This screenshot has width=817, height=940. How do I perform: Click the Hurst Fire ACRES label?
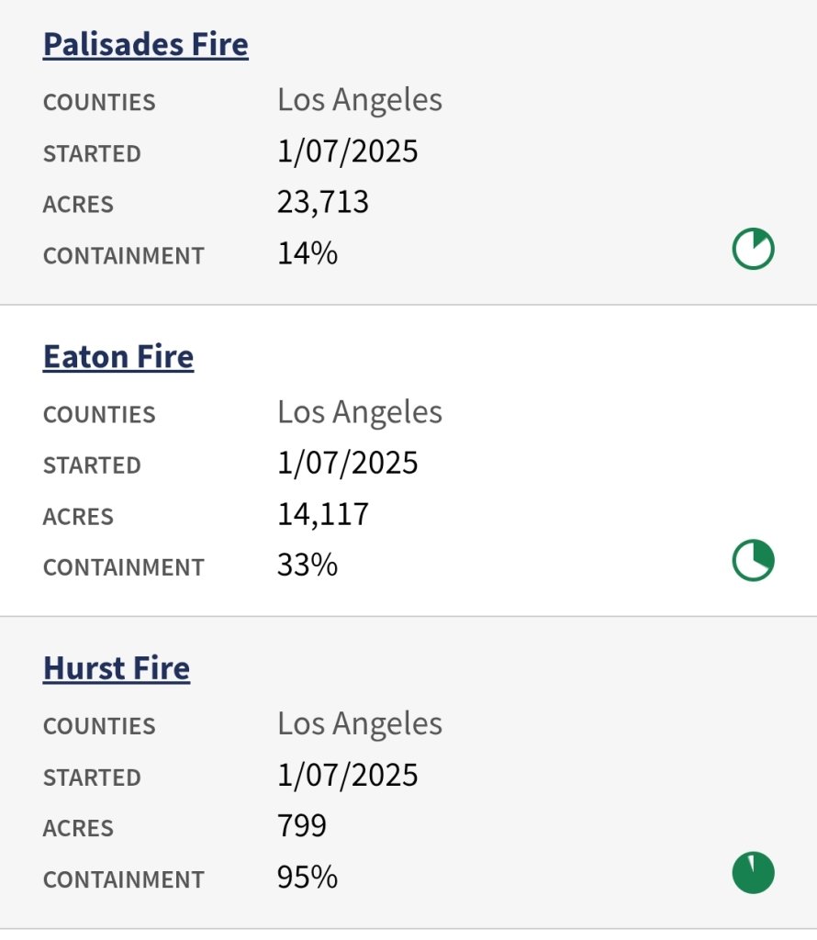tap(78, 828)
